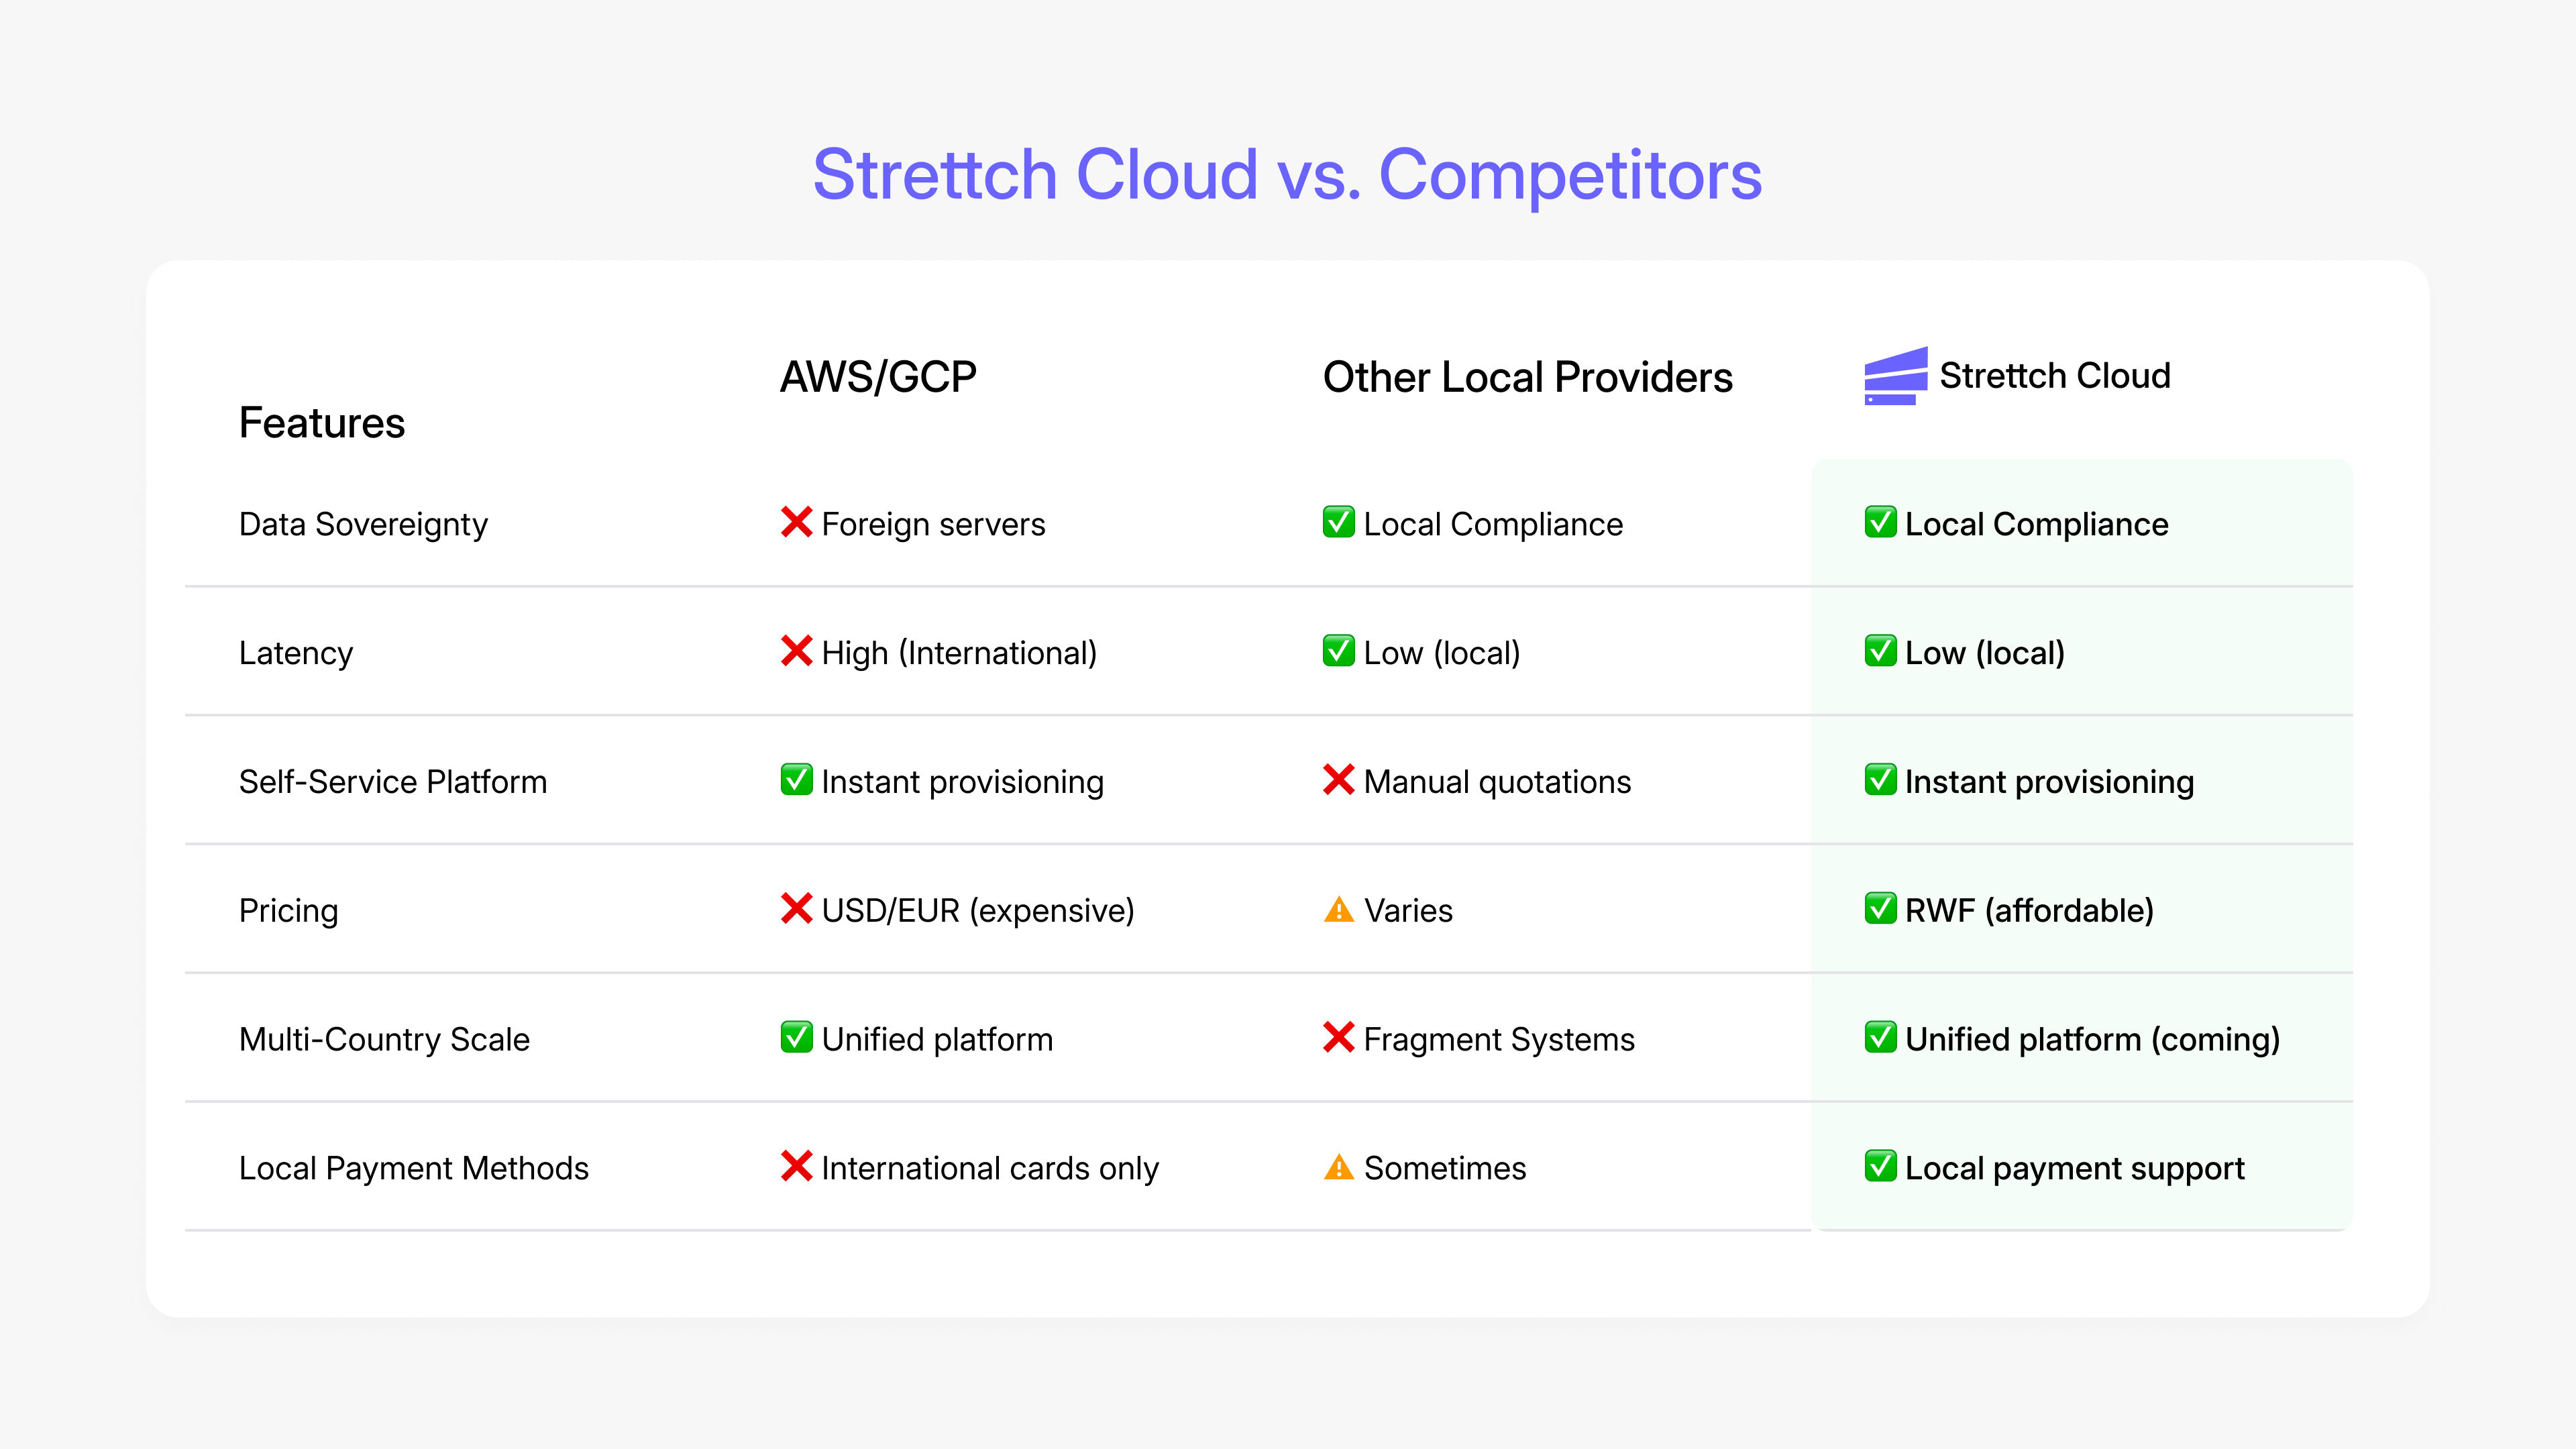
Task: Click green checkmark beside AWS Instant provisioning
Action: pos(796,780)
